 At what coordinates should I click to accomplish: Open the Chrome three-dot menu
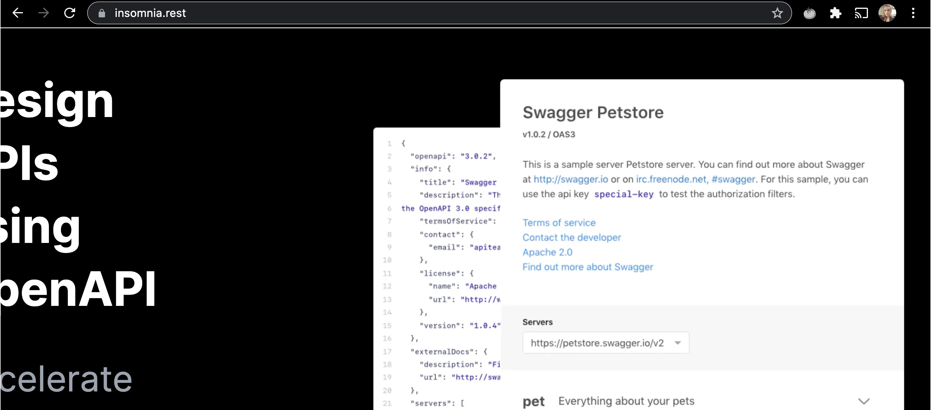[x=913, y=13]
